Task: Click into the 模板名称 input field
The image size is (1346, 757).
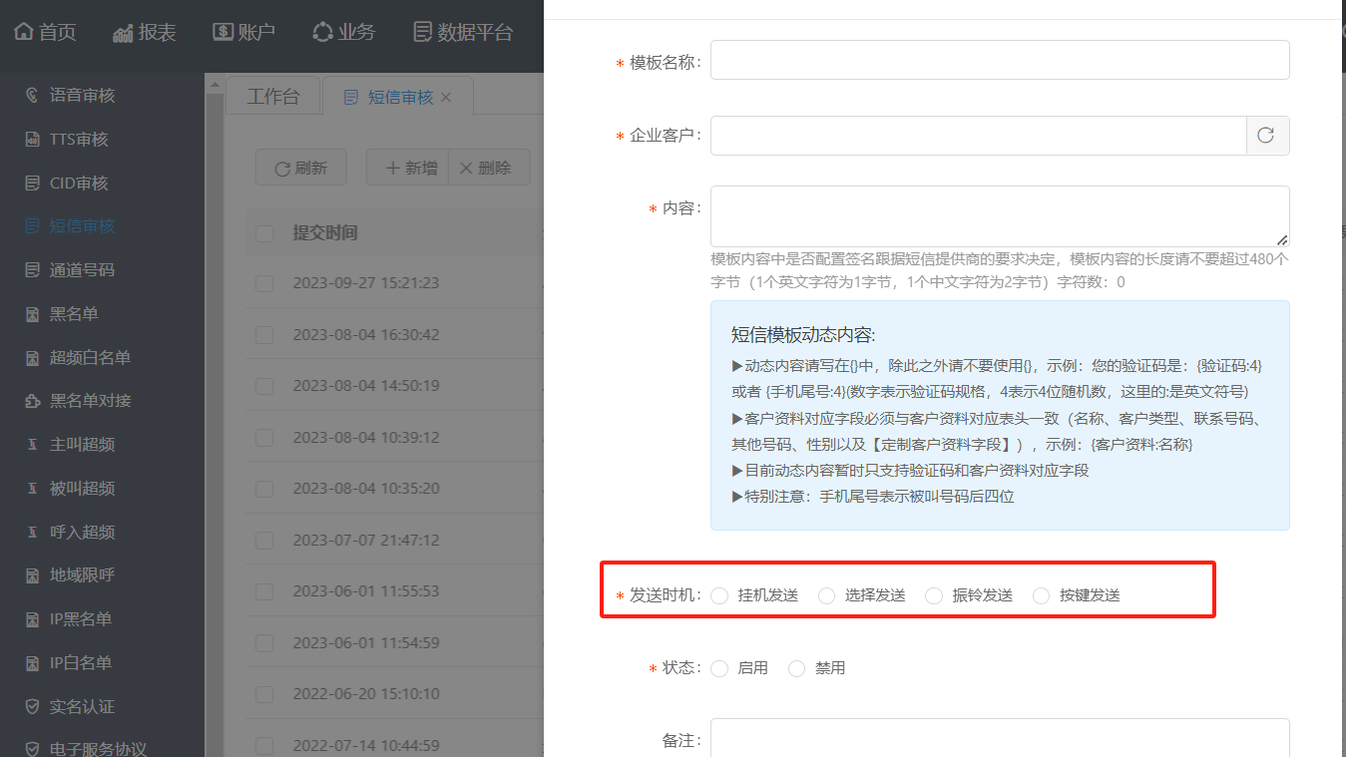Action: tap(999, 60)
